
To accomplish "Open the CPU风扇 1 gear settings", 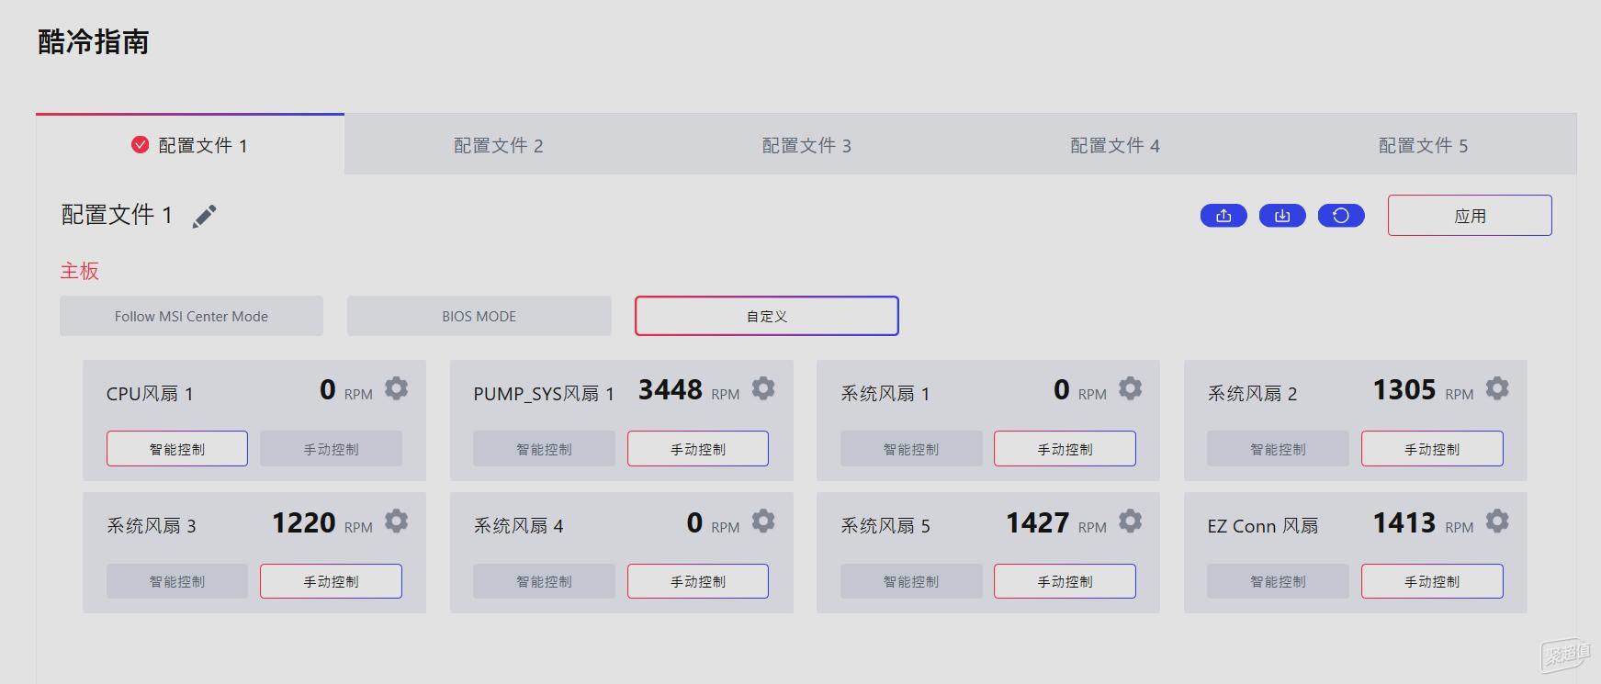I will click(396, 389).
